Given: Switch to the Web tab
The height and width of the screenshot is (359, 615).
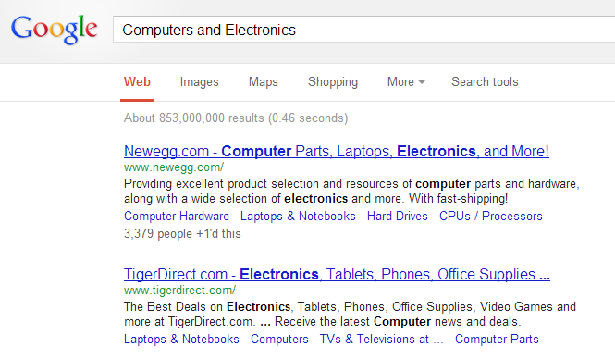Looking at the screenshot, I should [x=137, y=82].
